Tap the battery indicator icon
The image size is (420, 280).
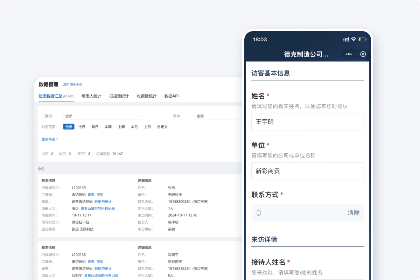tap(361, 40)
